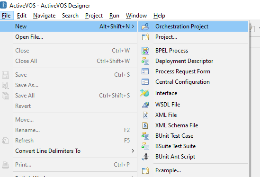The height and width of the screenshot is (177, 260).
Task: Select Refresh menu entry
Action: click(x=68, y=141)
